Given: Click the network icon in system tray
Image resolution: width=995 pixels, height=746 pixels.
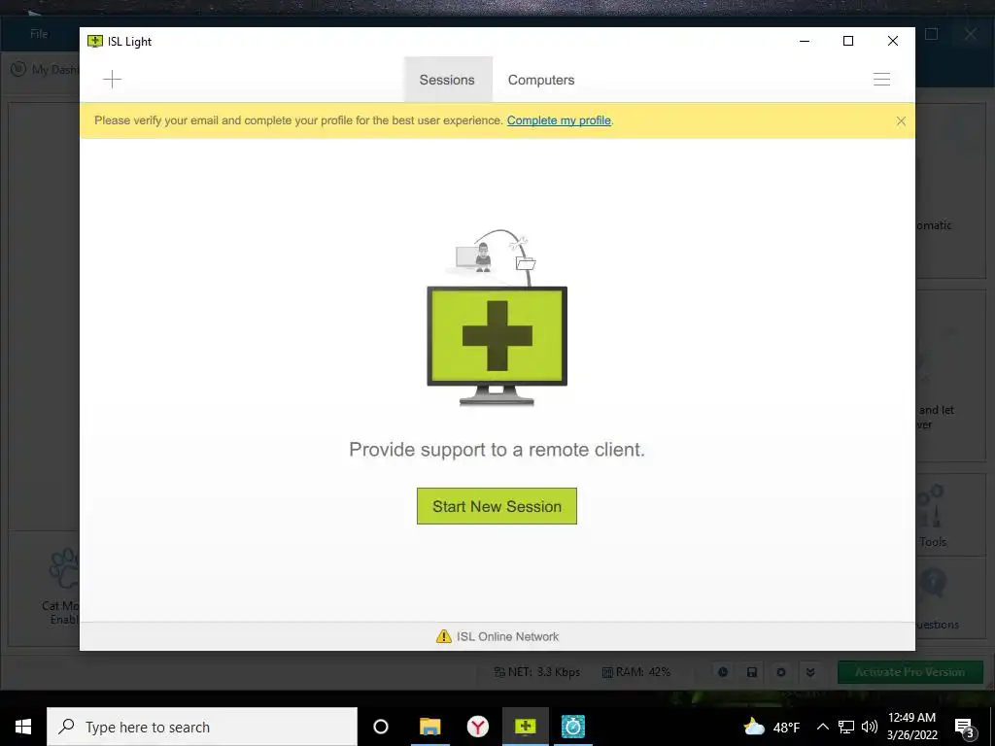Looking at the screenshot, I should pos(846,727).
